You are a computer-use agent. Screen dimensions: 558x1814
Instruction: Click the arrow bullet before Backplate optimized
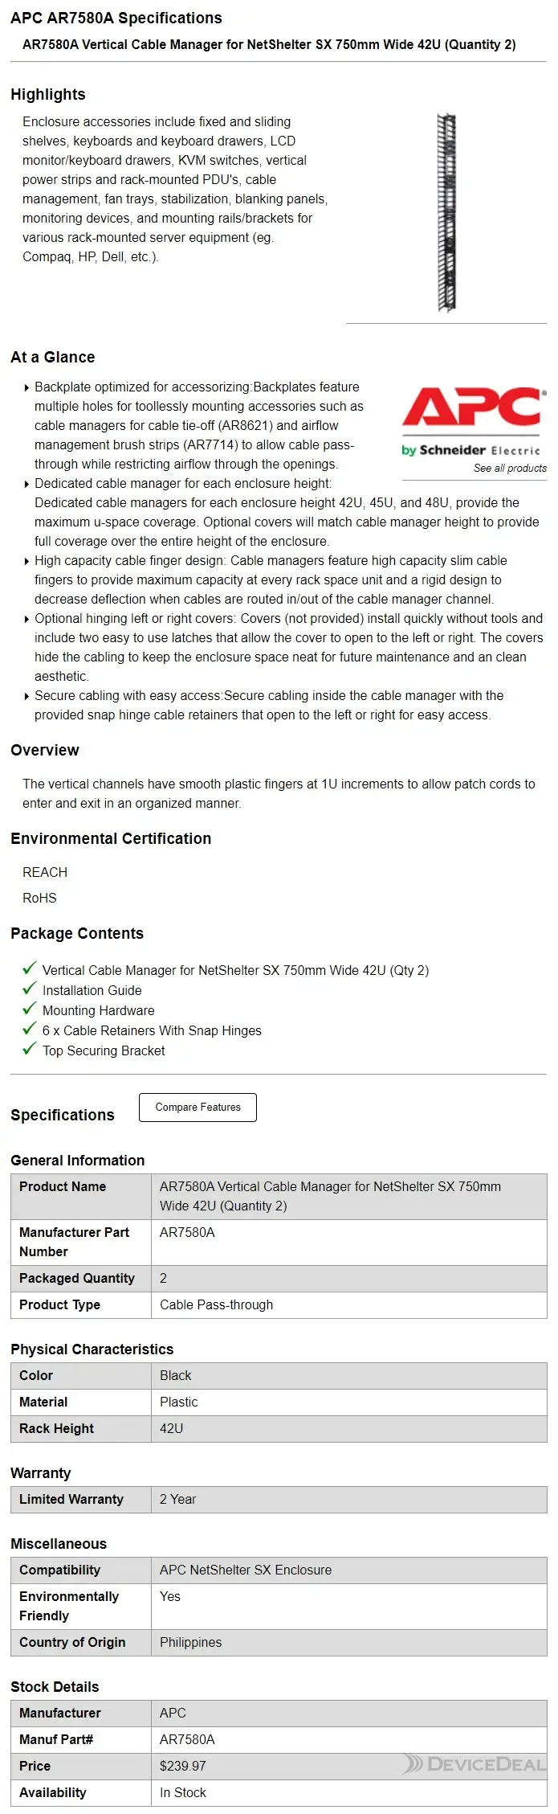click(27, 387)
